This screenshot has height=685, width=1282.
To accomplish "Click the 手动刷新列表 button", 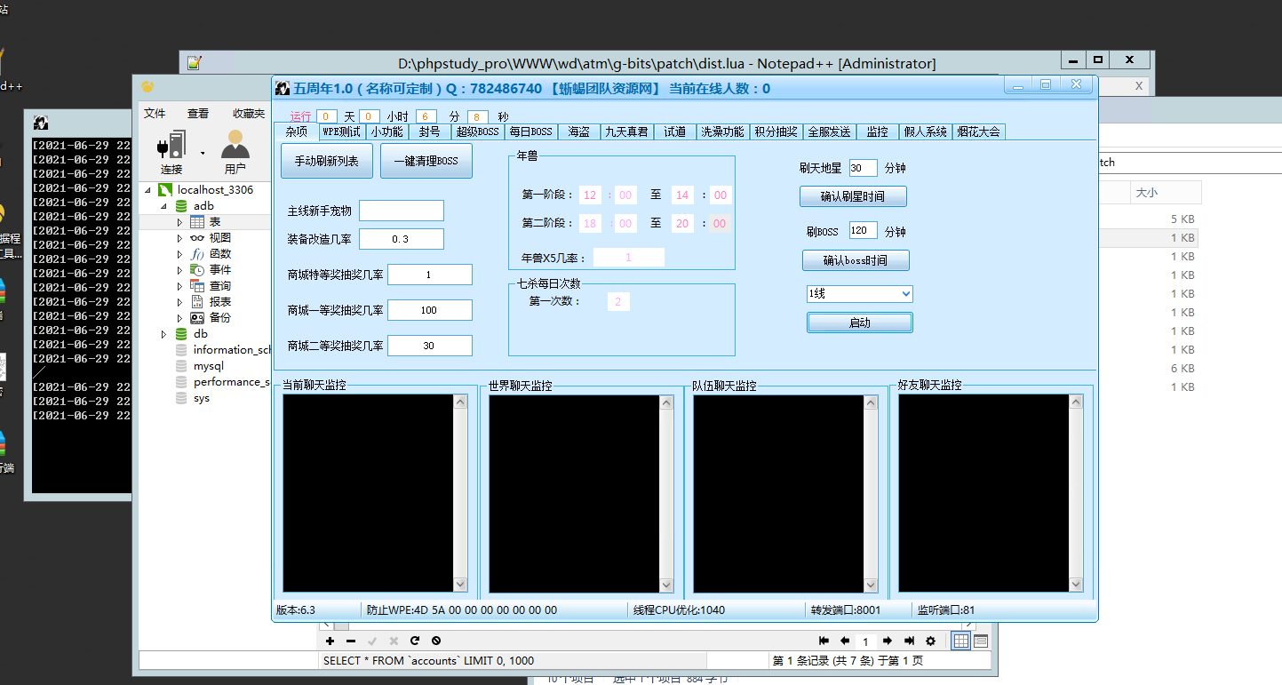I will [327, 161].
